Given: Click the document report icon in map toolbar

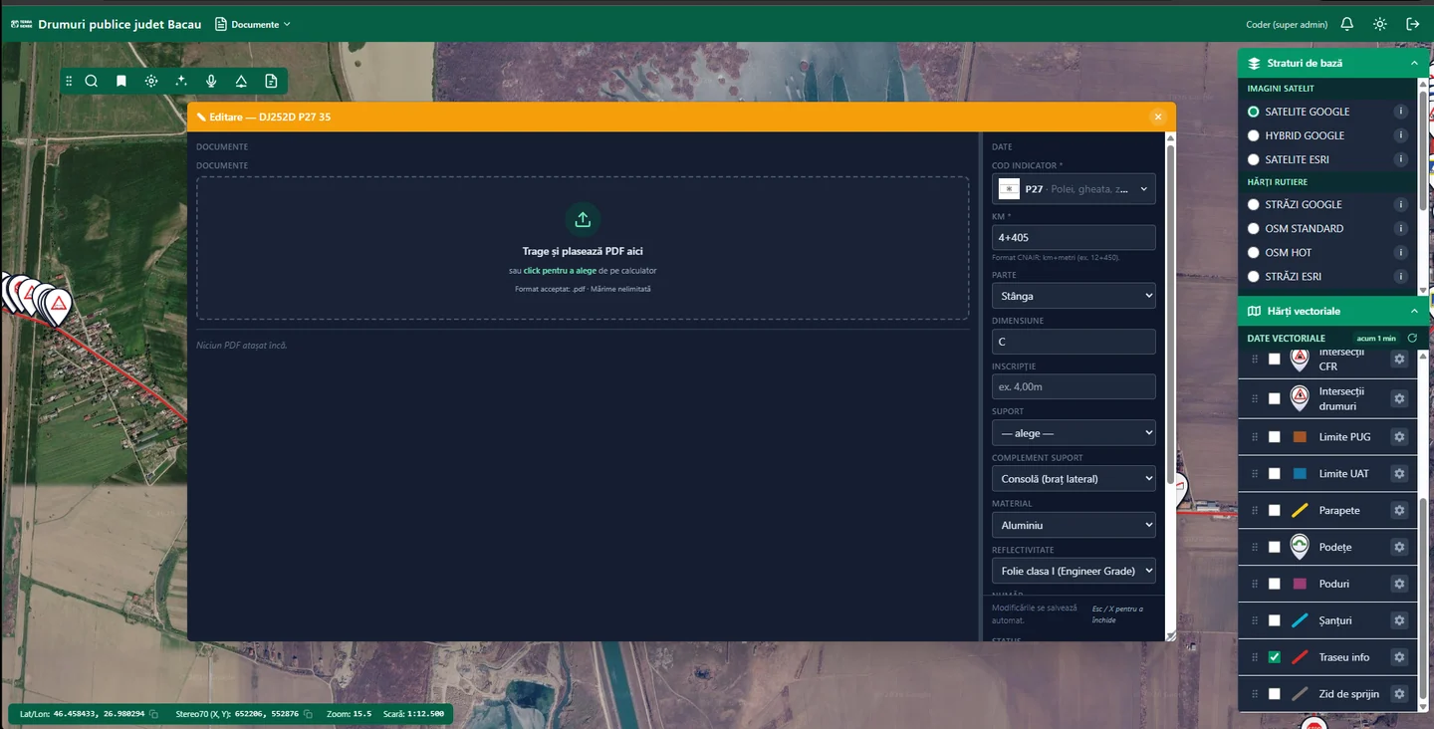Looking at the screenshot, I should point(271,82).
